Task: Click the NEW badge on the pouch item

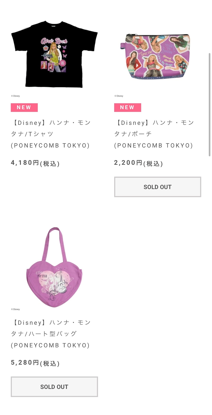Action: pyautogui.click(x=127, y=108)
